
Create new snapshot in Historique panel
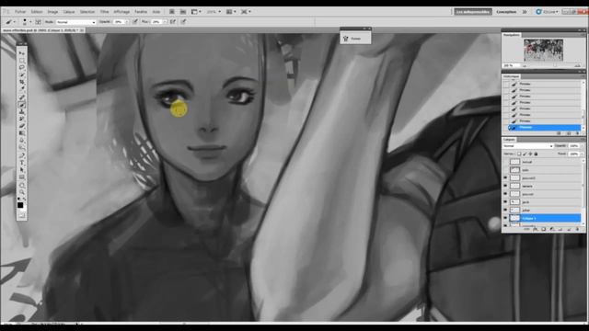pyautogui.click(x=569, y=132)
